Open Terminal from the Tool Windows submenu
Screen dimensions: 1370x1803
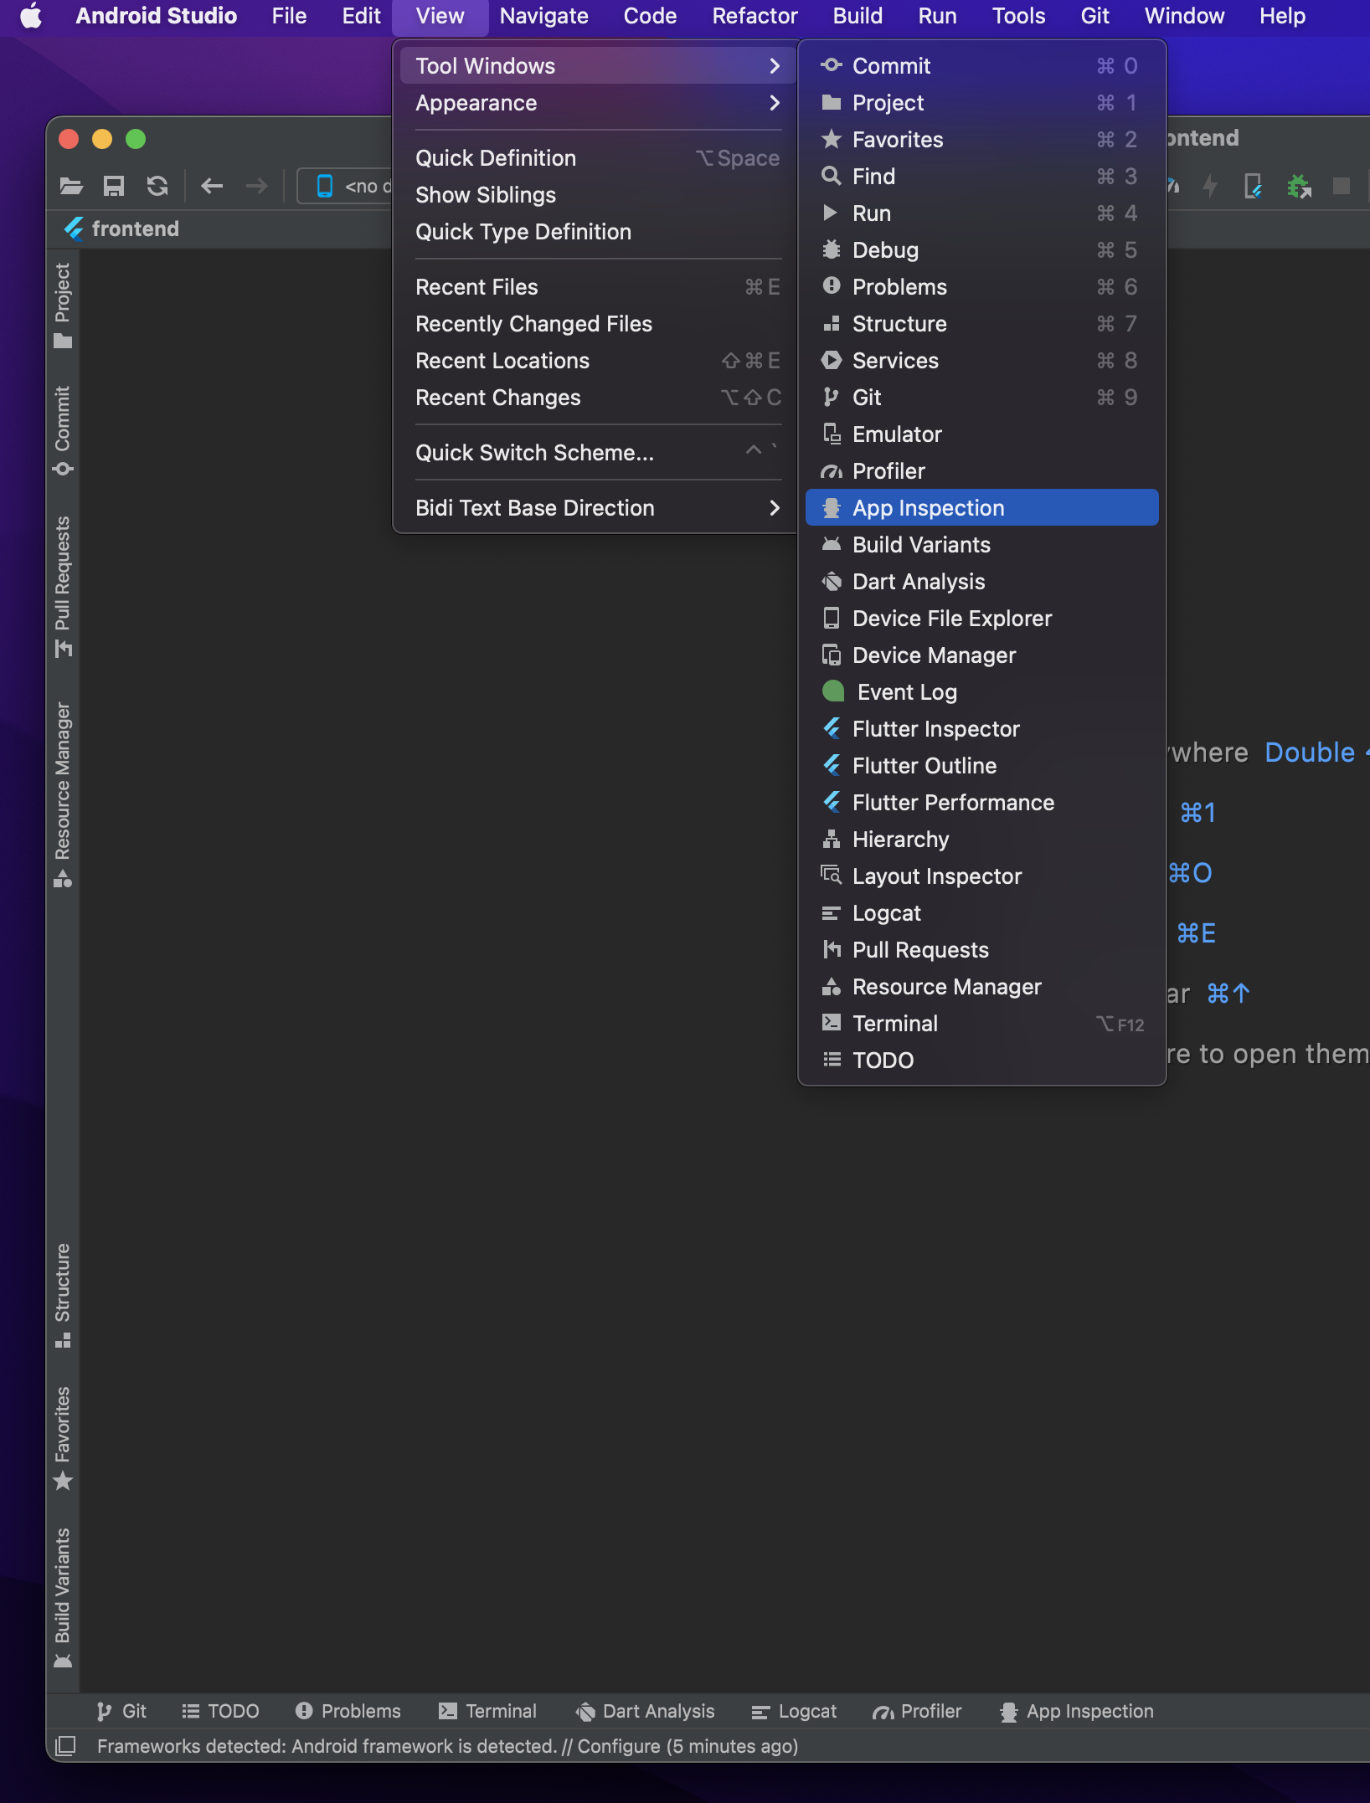(981, 1024)
